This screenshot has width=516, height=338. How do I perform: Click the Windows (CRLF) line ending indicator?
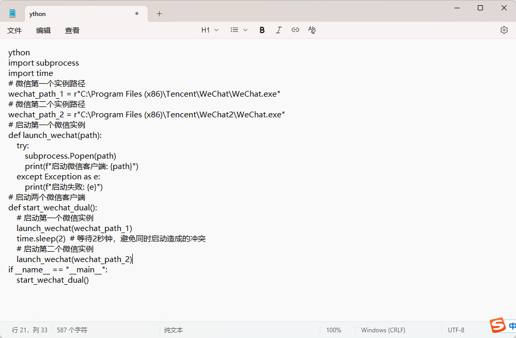click(383, 330)
